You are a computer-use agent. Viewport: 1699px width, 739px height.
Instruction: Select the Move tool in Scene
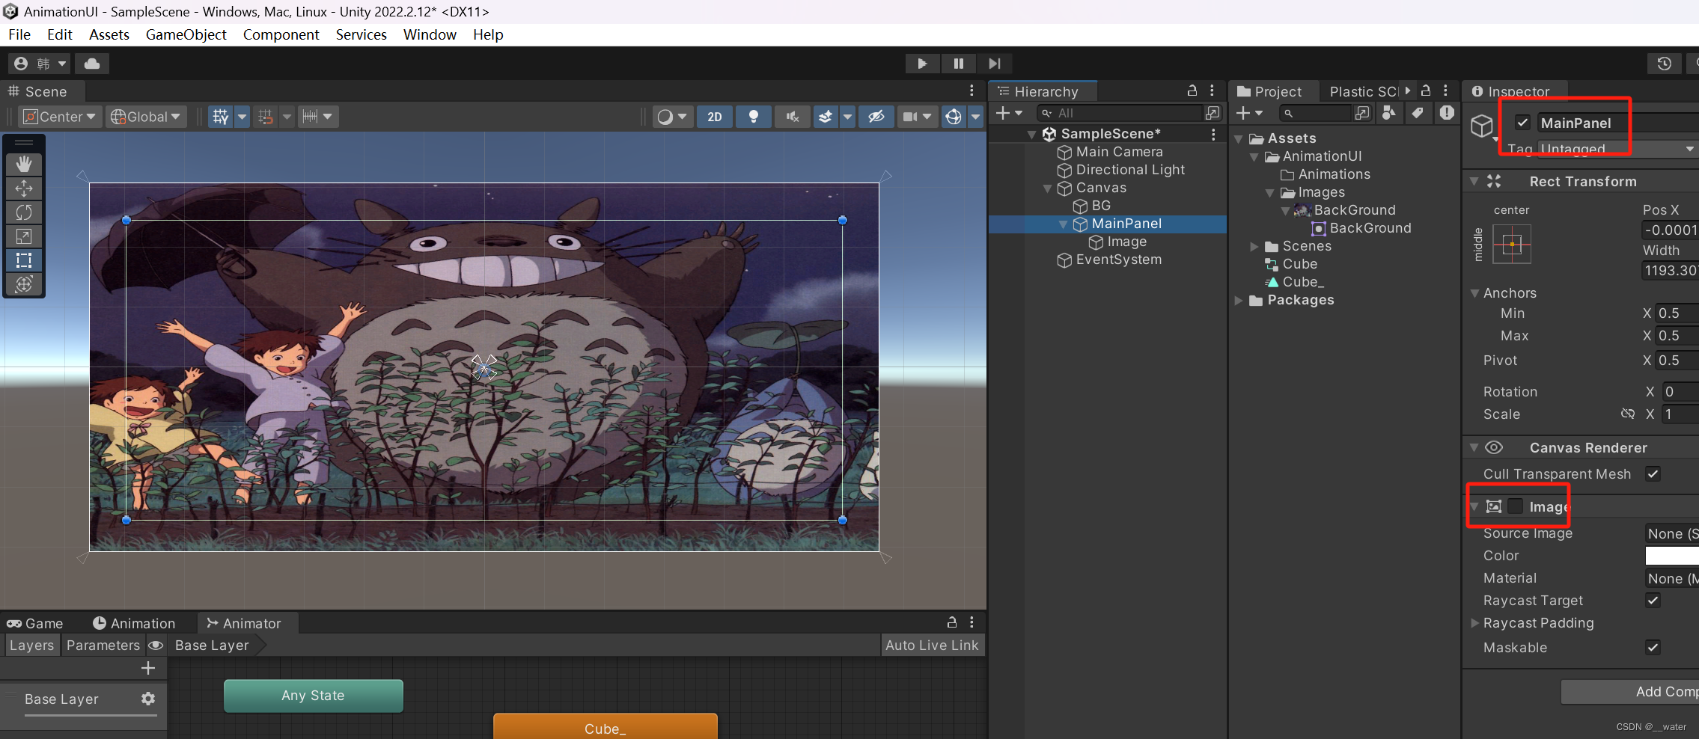click(x=24, y=188)
